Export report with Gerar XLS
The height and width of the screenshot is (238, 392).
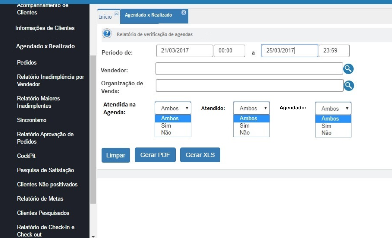pos(200,155)
